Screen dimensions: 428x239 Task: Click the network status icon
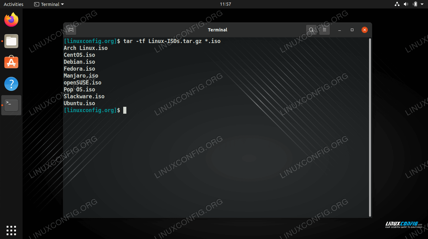pyautogui.click(x=397, y=4)
